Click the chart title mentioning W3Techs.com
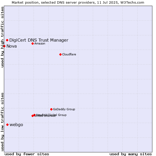This screenshot has width=156, height=156. (x=78, y=3)
